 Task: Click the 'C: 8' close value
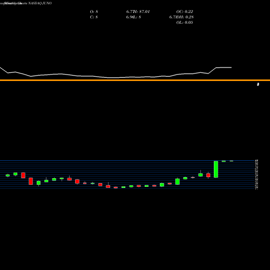click(94, 17)
